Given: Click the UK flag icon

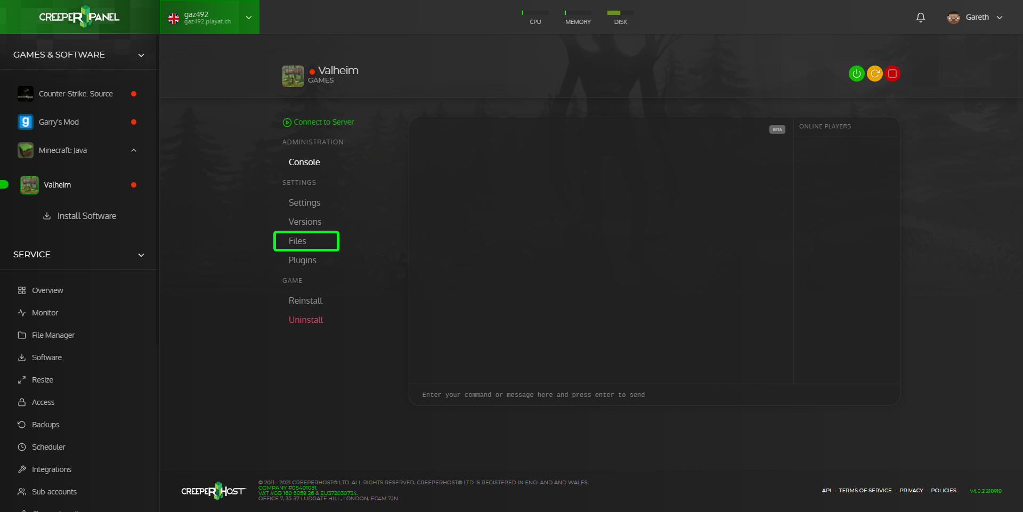Looking at the screenshot, I should coord(174,19).
